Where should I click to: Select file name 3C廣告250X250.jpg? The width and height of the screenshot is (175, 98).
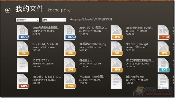coord(93,44)
